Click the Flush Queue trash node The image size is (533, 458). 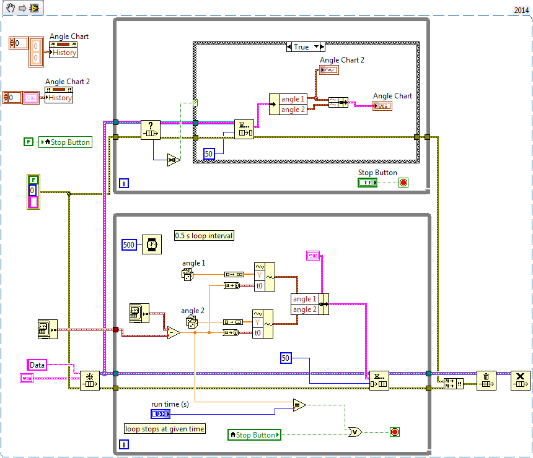(x=487, y=381)
